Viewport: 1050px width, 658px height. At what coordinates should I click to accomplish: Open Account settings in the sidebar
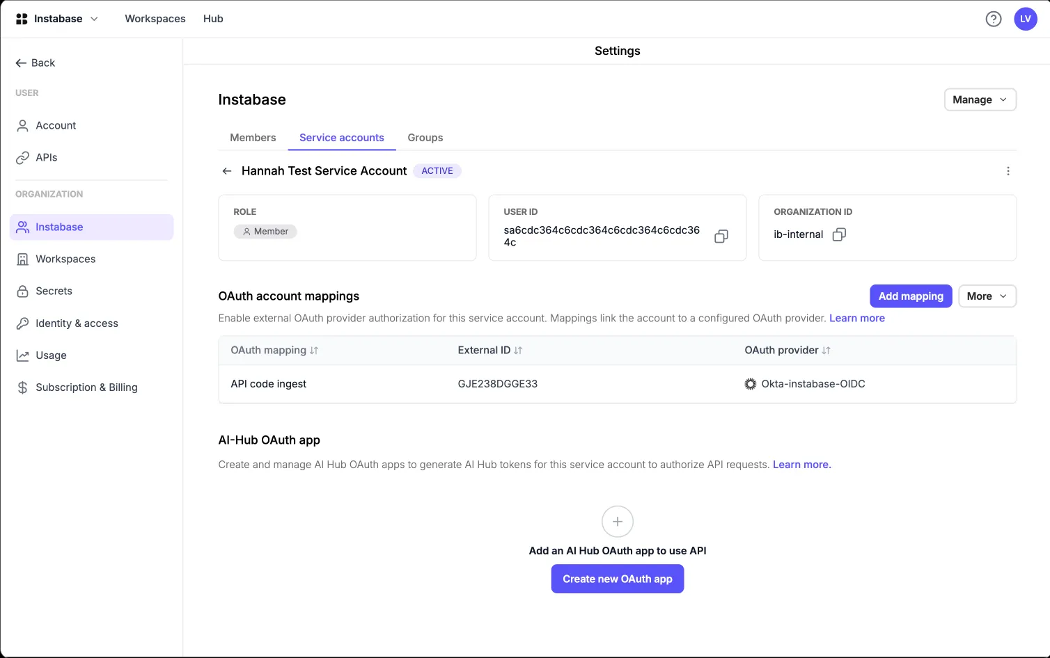pyautogui.click(x=91, y=125)
